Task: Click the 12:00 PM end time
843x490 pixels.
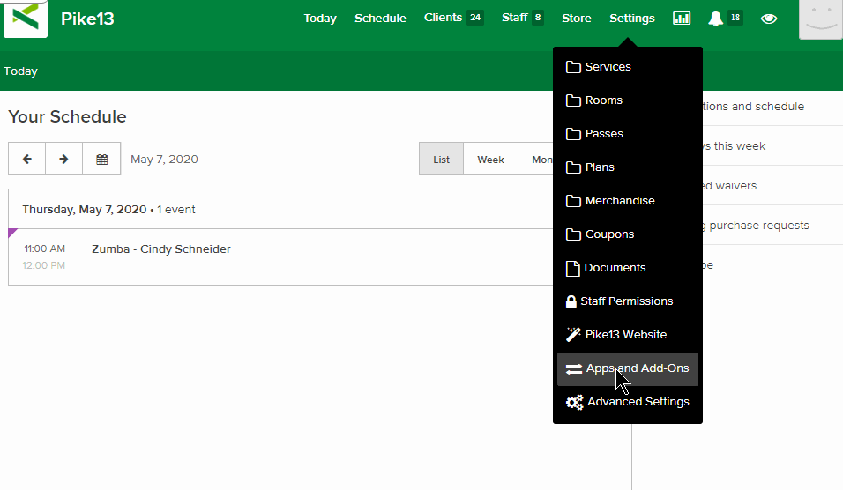Action: (43, 265)
